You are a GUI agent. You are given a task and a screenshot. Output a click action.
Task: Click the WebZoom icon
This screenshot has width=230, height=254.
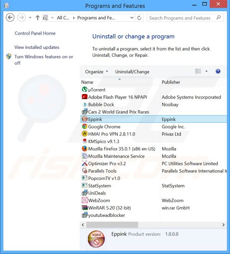pos(84,200)
